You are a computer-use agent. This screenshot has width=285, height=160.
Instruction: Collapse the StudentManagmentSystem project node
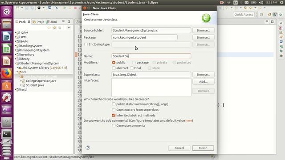16,63
